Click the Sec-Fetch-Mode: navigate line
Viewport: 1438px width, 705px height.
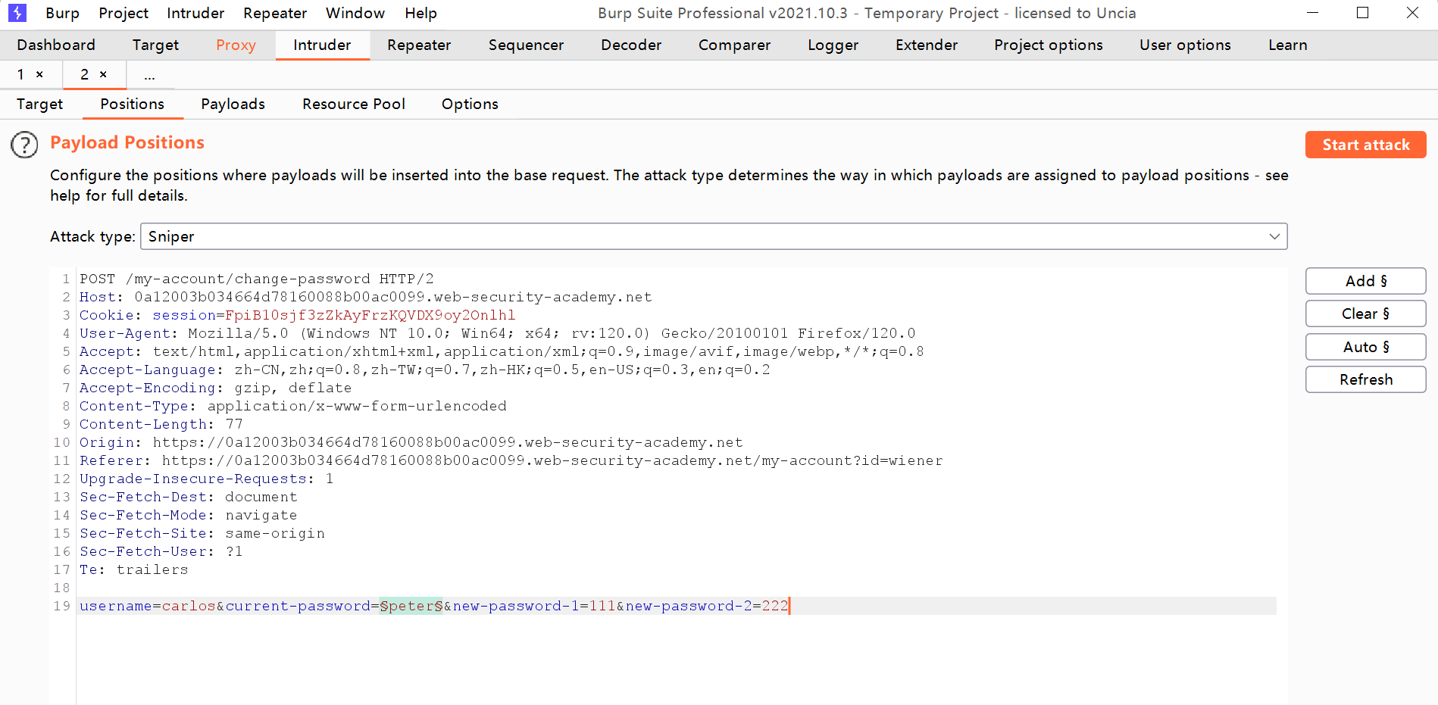(189, 515)
